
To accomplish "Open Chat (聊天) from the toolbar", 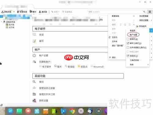I will 33,12.
